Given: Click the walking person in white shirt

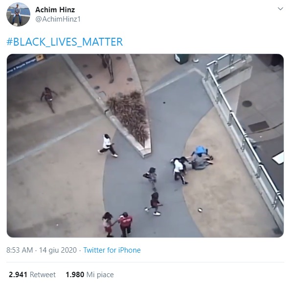Looking at the screenshot, I should [x=108, y=146].
